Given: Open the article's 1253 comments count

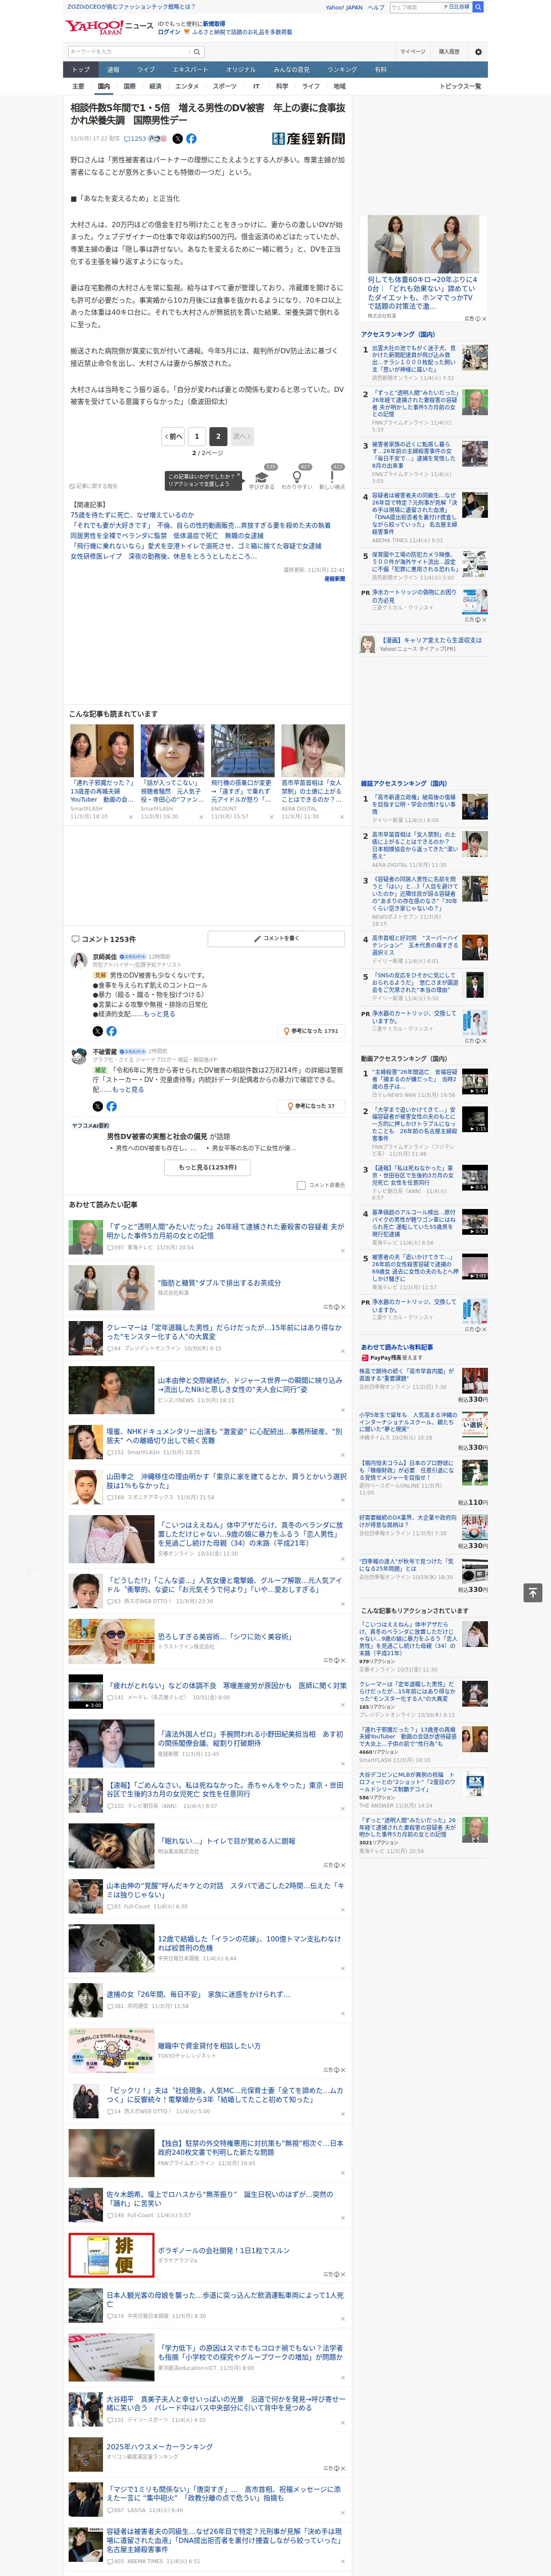Looking at the screenshot, I should click(135, 139).
